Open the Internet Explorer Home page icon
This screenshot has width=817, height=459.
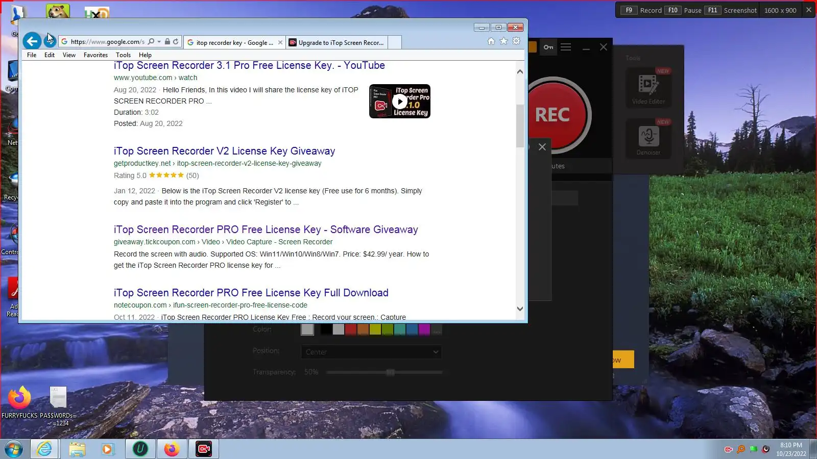491,41
